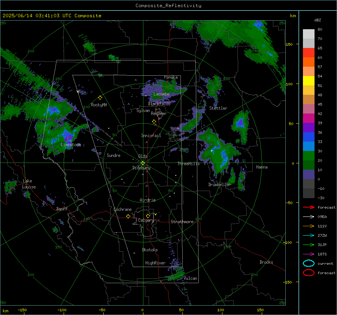337x315 pixels.
Task: Select the orange 57-60 dBZ swatch
Action: click(x=309, y=62)
